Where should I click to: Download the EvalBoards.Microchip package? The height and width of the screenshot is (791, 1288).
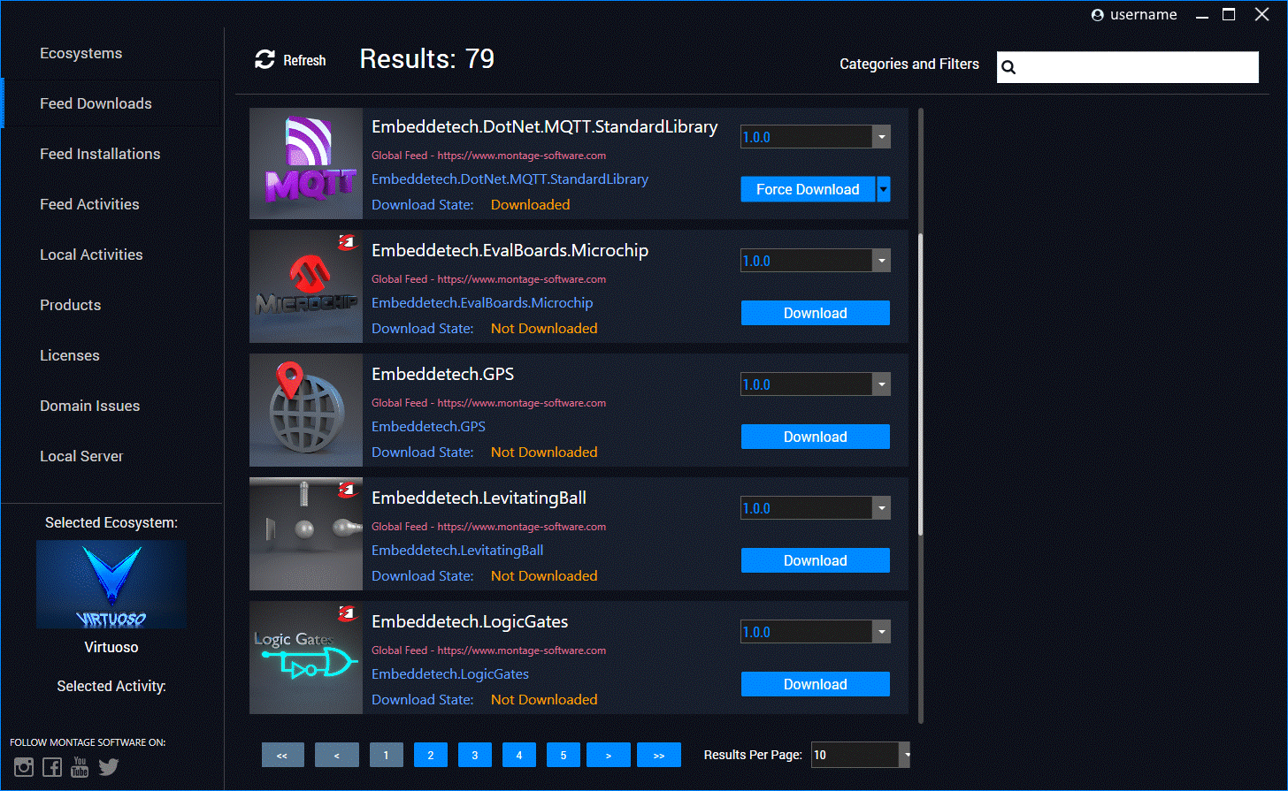coord(816,313)
